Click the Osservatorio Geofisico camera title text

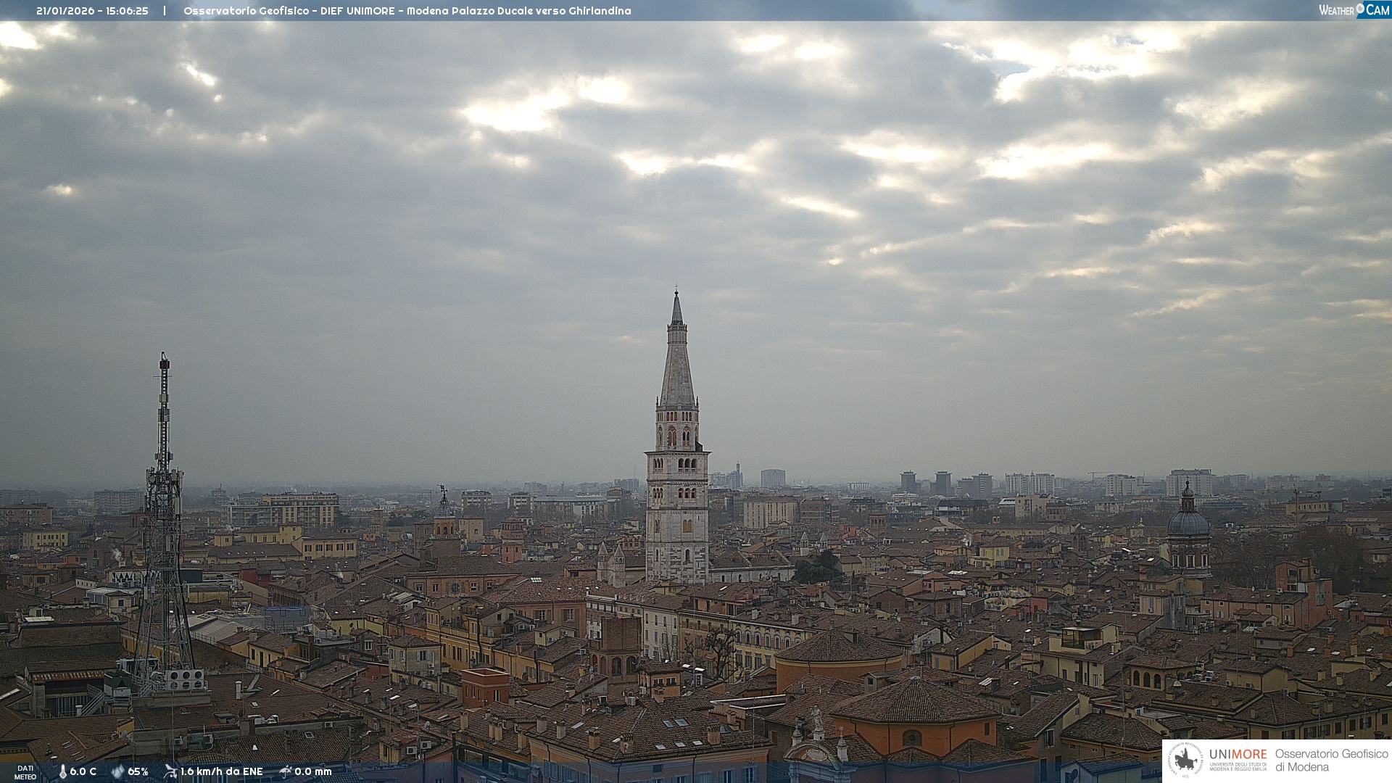click(x=407, y=11)
